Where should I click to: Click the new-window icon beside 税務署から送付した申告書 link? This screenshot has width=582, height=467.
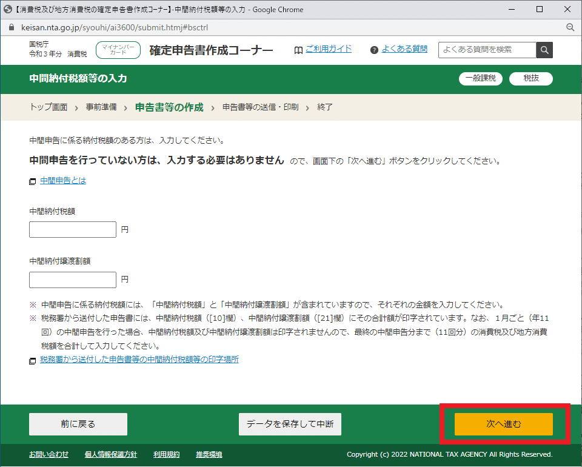tap(33, 361)
